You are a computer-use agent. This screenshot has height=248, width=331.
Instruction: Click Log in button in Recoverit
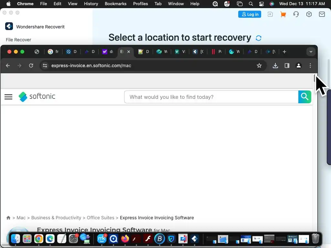[x=250, y=14]
